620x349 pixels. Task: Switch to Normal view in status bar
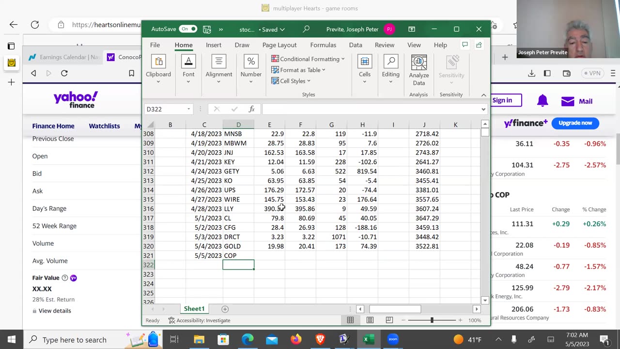350,320
